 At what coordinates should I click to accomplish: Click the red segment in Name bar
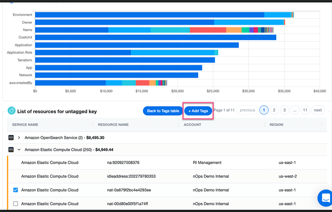[208, 30]
